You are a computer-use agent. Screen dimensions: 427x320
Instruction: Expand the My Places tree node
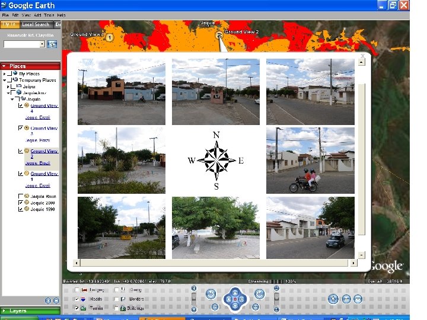point(4,73)
